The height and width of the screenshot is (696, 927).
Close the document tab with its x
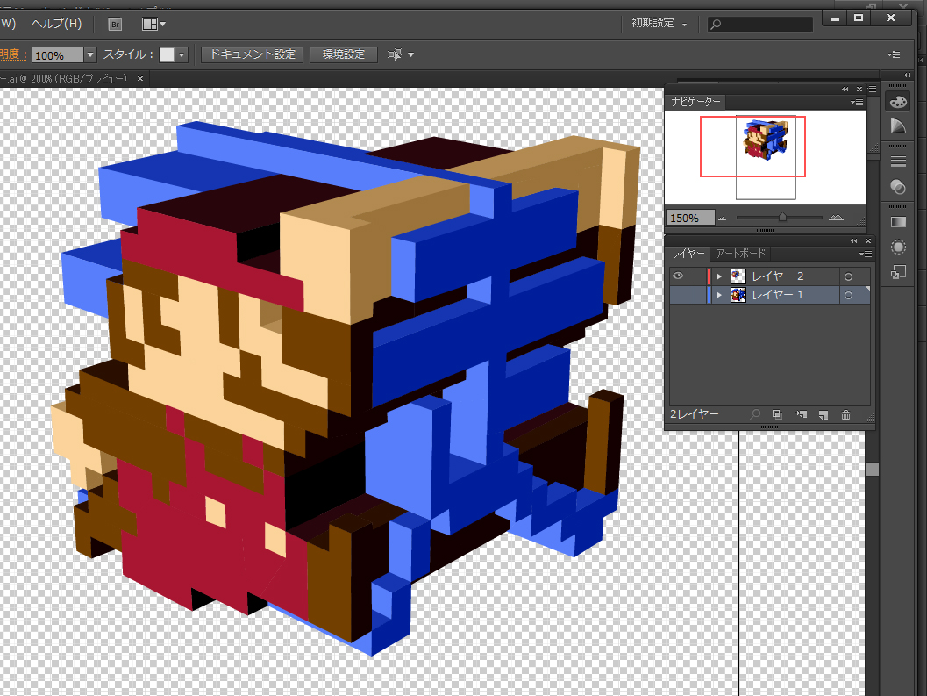pyautogui.click(x=140, y=78)
